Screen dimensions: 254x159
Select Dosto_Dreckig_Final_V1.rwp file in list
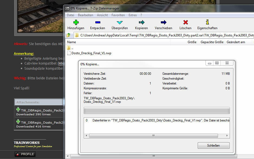(91, 53)
